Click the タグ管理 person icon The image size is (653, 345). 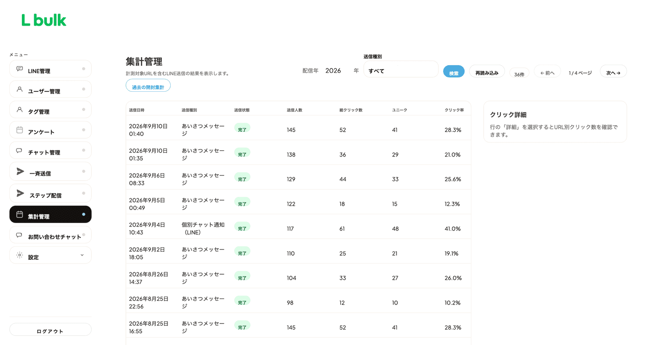tap(20, 109)
